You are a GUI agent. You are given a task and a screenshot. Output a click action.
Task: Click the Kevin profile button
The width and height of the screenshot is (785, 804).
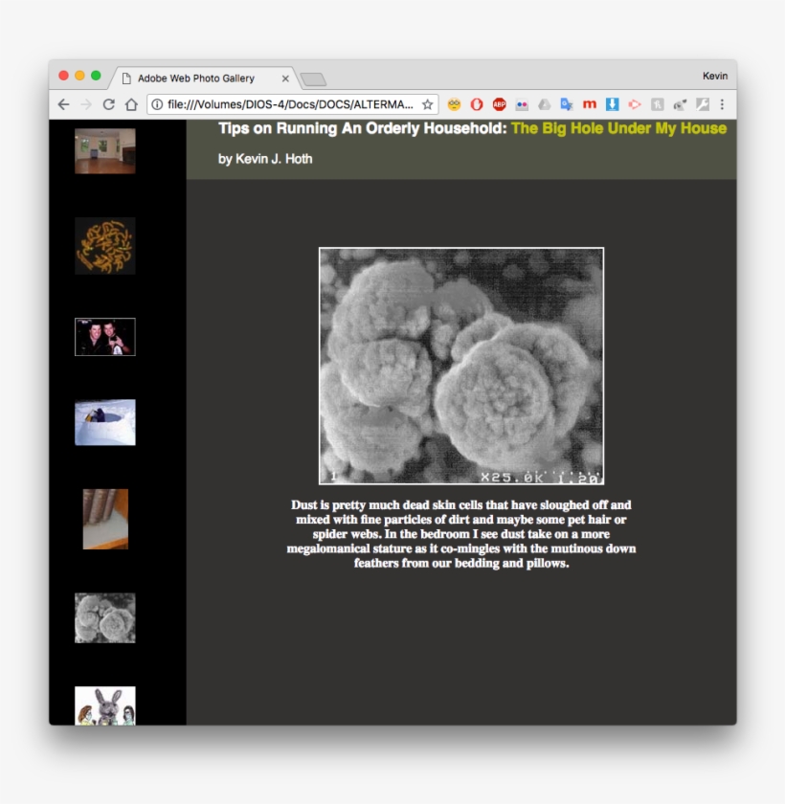(x=714, y=77)
